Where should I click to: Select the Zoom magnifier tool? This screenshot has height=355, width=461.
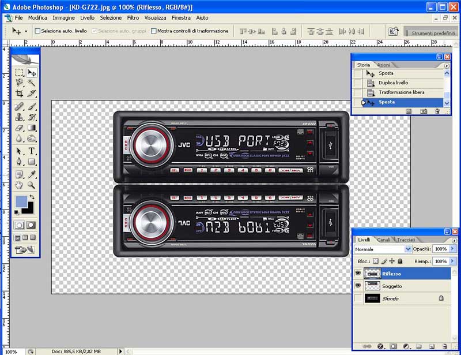click(32, 185)
